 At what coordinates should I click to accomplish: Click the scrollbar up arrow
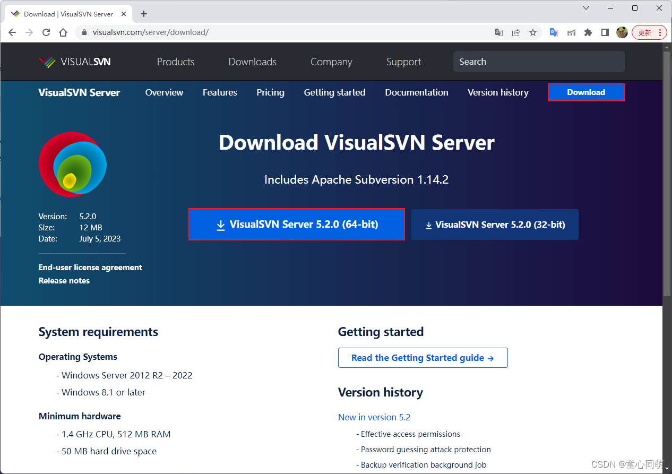(x=667, y=47)
